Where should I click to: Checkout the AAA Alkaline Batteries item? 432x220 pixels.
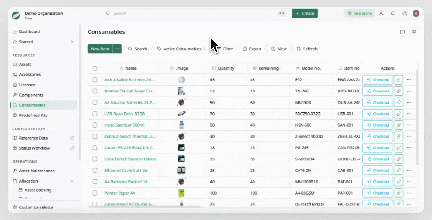point(378,80)
